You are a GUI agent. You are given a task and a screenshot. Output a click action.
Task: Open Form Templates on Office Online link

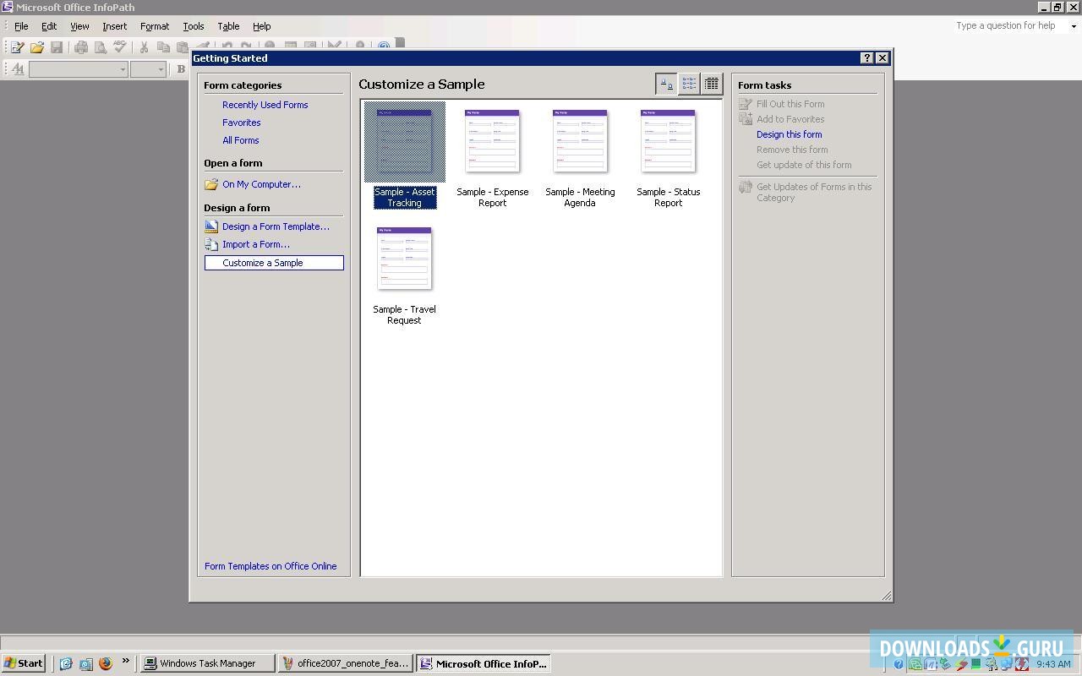270,566
